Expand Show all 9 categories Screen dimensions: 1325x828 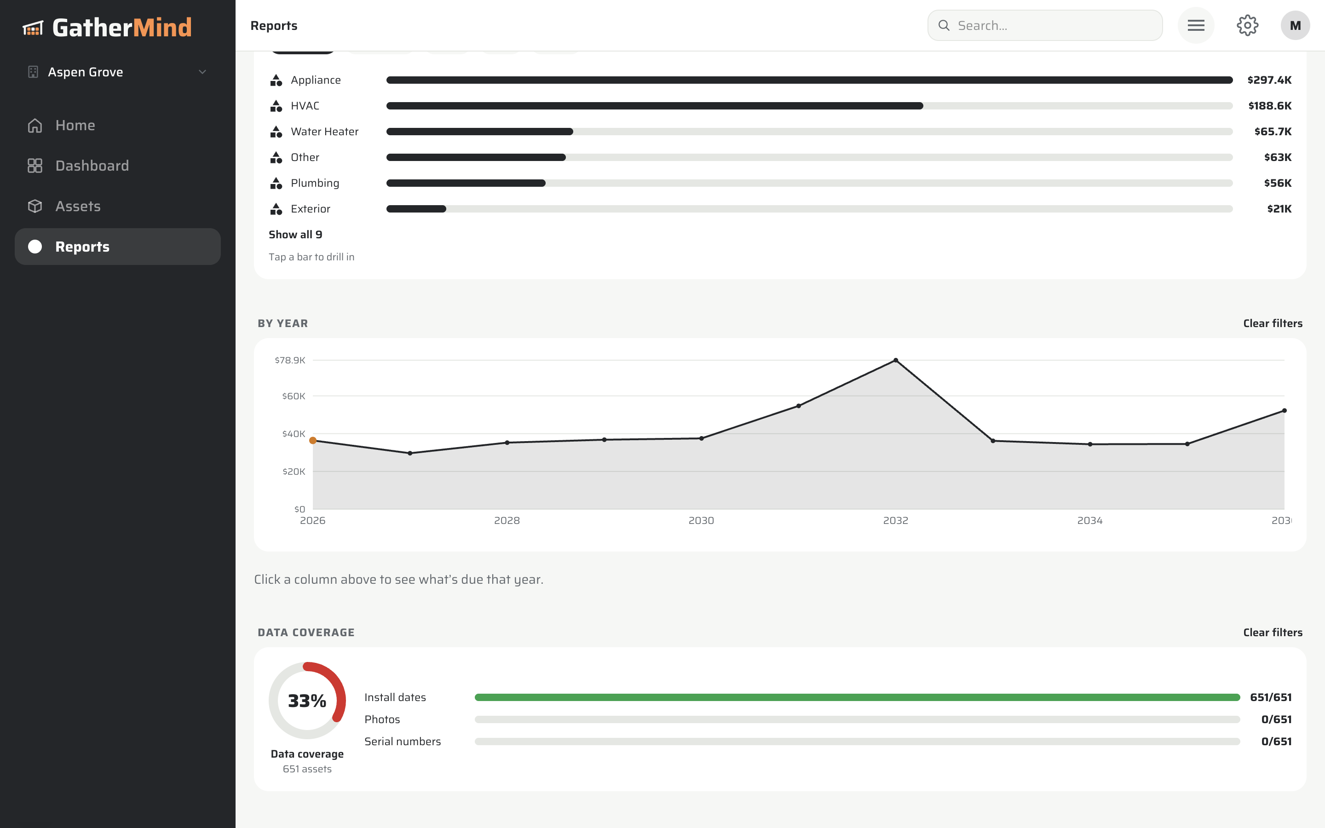point(295,235)
